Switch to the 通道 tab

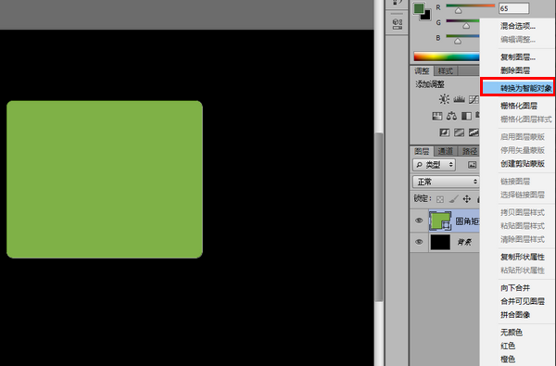coord(446,151)
